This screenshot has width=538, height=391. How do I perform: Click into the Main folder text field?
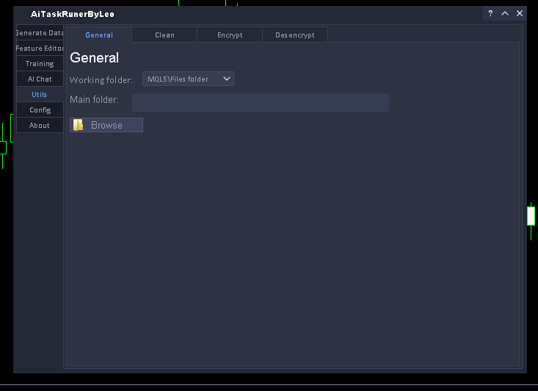260,102
